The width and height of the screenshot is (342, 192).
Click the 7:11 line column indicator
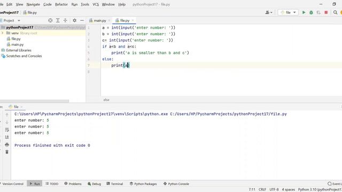pyautogui.click(x=252, y=189)
